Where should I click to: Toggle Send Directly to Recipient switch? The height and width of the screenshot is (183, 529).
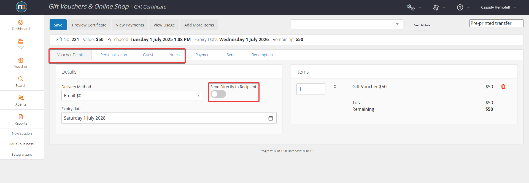(x=218, y=94)
